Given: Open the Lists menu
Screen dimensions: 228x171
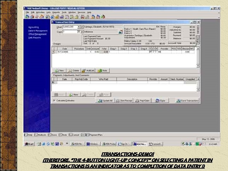Looking at the screenshot, I should coord(48,12).
